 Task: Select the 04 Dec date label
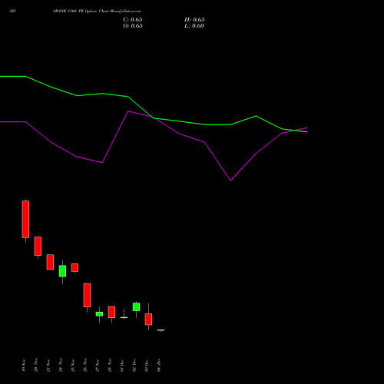click(159, 366)
